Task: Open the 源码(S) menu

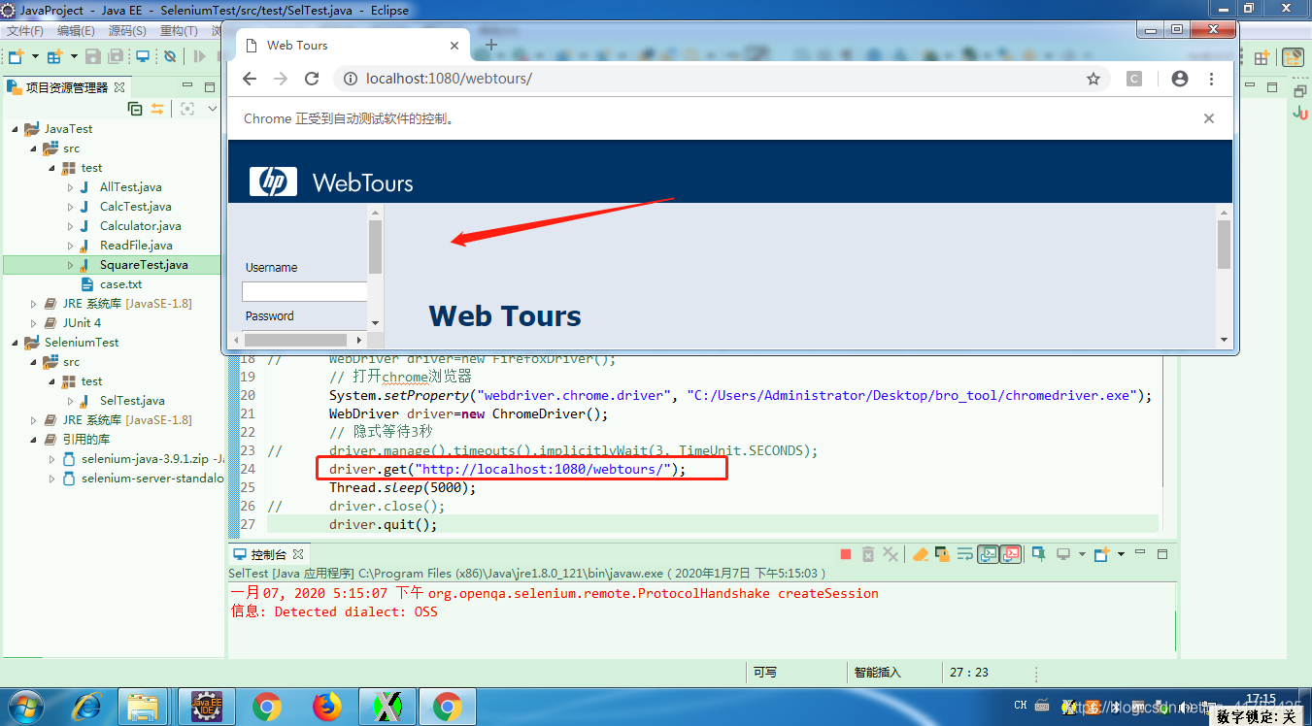Action: (127, 31)
